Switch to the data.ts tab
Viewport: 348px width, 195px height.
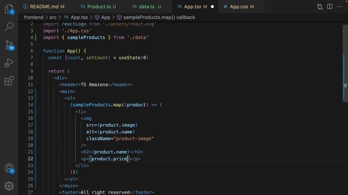click(x=146, y=6)
